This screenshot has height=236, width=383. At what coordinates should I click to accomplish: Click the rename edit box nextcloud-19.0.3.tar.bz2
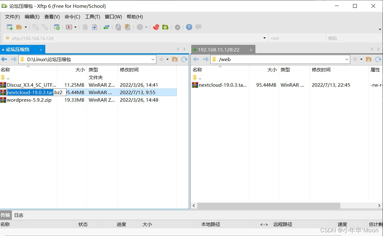point(37,92)
